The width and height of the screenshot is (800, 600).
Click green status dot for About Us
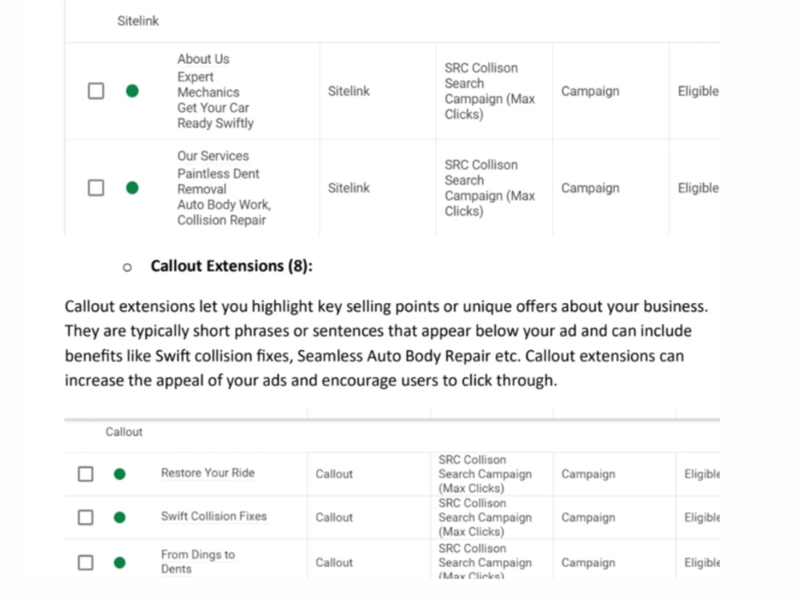[132, 91]
